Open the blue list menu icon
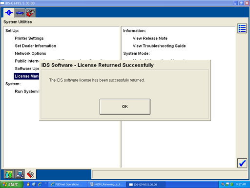This screenshot has height=188, width=250. [x=242, y=28]
